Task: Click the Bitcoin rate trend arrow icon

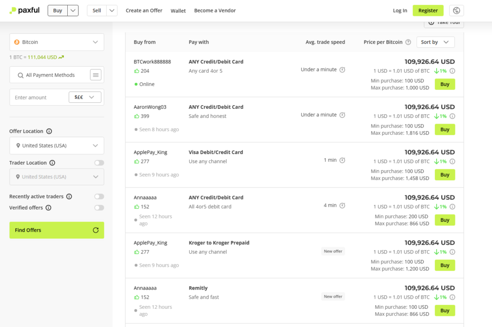Action: (61, 57)
